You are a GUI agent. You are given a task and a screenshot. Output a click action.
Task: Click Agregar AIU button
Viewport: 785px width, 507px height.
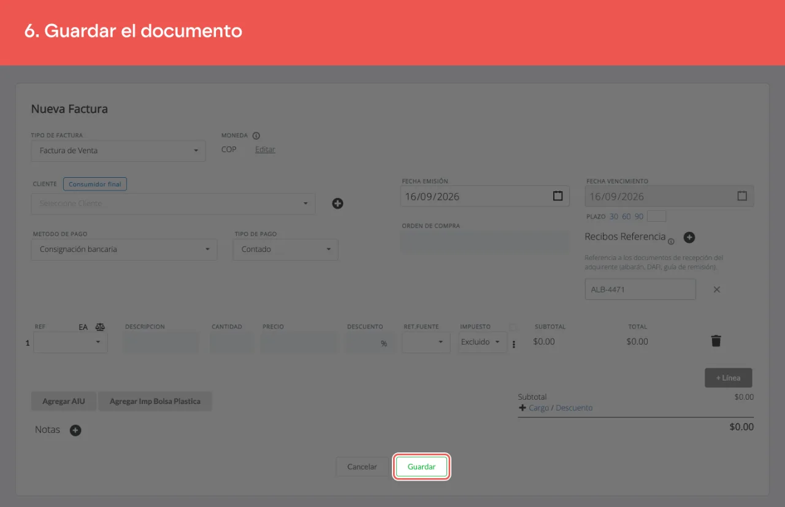(64, 402)
